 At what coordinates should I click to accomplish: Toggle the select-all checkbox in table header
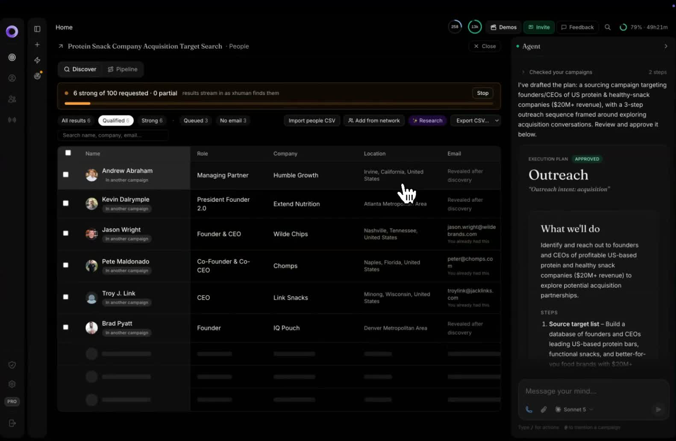pyautogui.click(x=68, y=153)
